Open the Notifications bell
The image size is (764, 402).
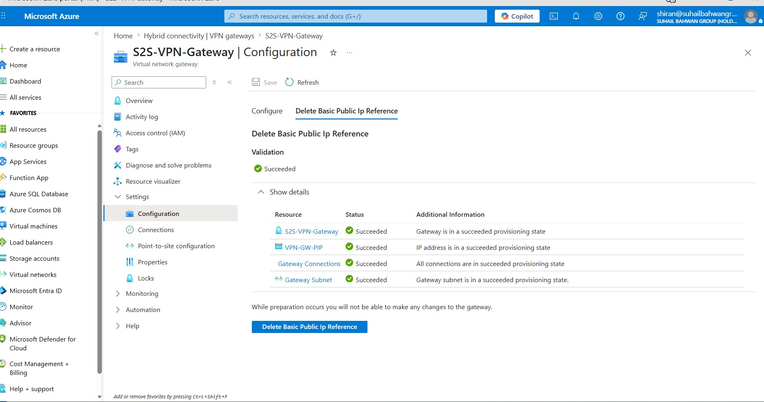pos(576,16)
